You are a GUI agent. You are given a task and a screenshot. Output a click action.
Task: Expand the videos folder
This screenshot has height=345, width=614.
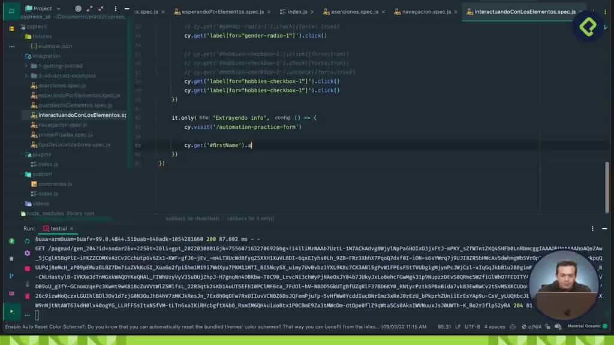coord(22,204)
